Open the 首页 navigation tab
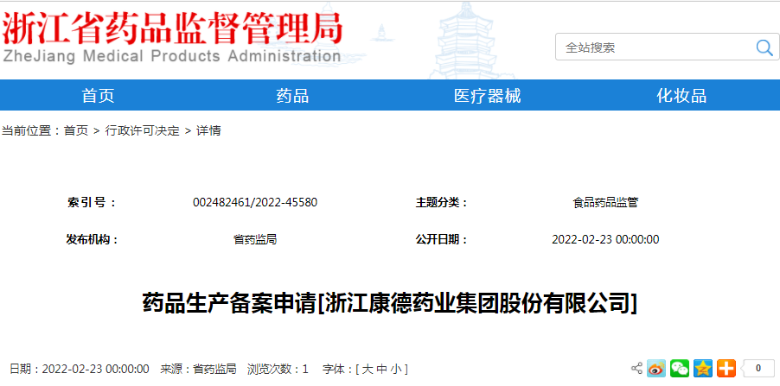The width and height of the screenshot is (780, 386). [98, 95]
